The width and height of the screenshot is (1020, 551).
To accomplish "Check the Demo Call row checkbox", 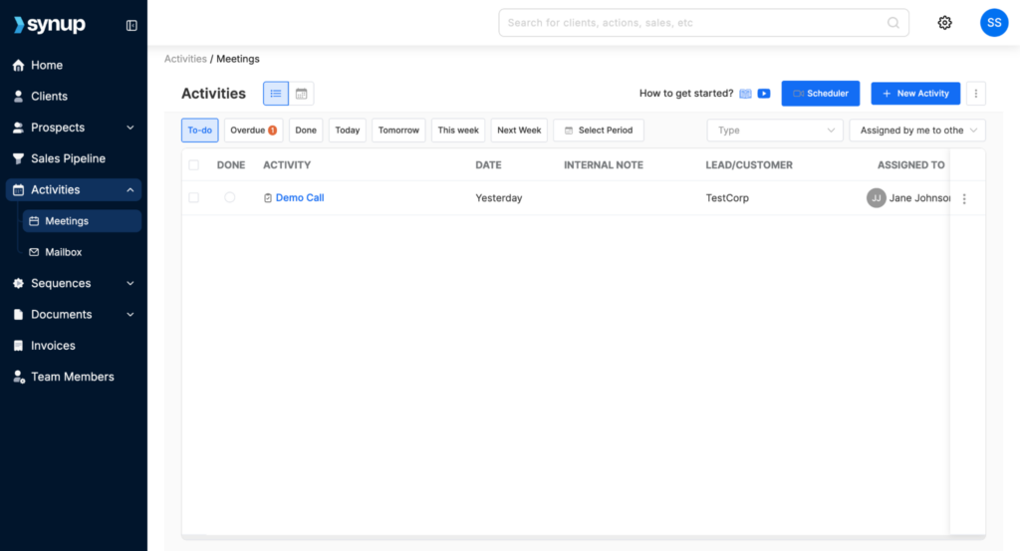I will [x=193, y=198].
